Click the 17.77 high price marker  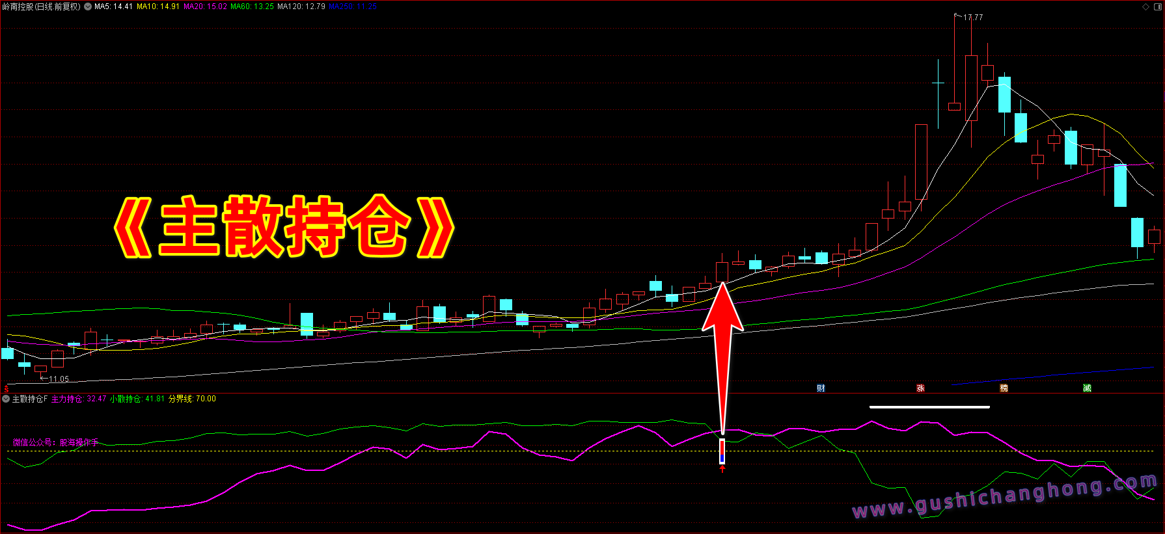pos(973,18)
